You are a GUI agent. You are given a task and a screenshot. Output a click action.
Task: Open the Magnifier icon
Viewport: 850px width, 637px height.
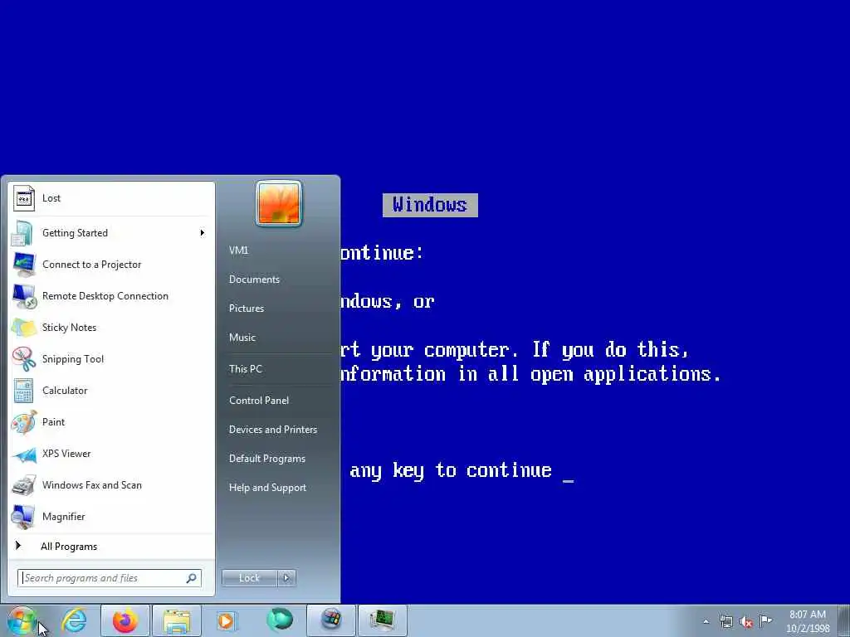coord(23,517)
